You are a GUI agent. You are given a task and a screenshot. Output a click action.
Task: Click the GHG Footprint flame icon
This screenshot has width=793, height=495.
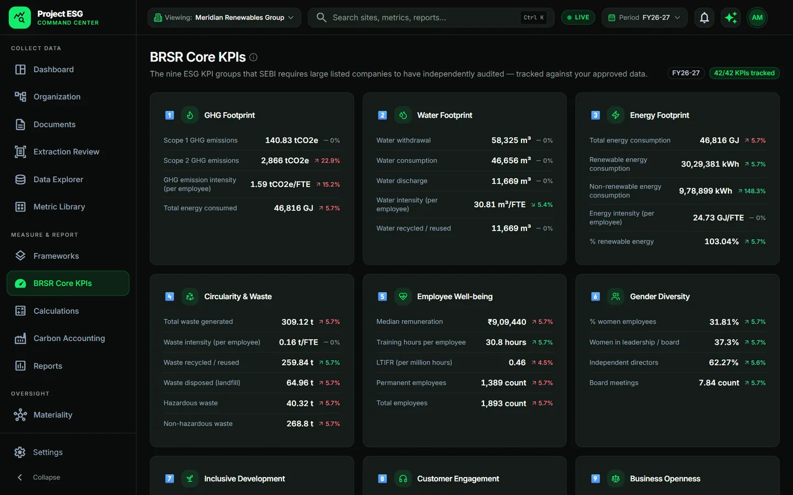[190, 115]
